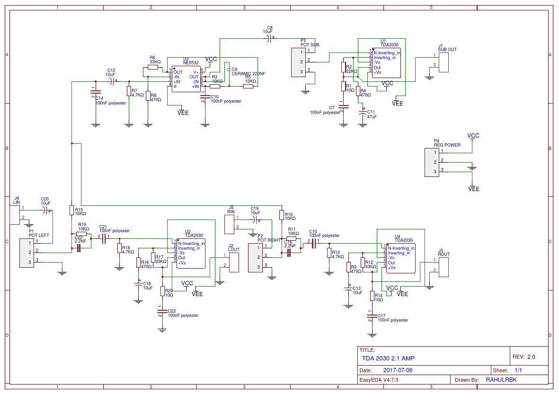Select the C11 47uF capacitor symbol
Viewport: 559px width, 394px height.
(x=363, y=112)
